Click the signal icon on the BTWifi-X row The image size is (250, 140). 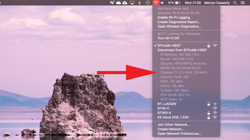click(215, 113)
